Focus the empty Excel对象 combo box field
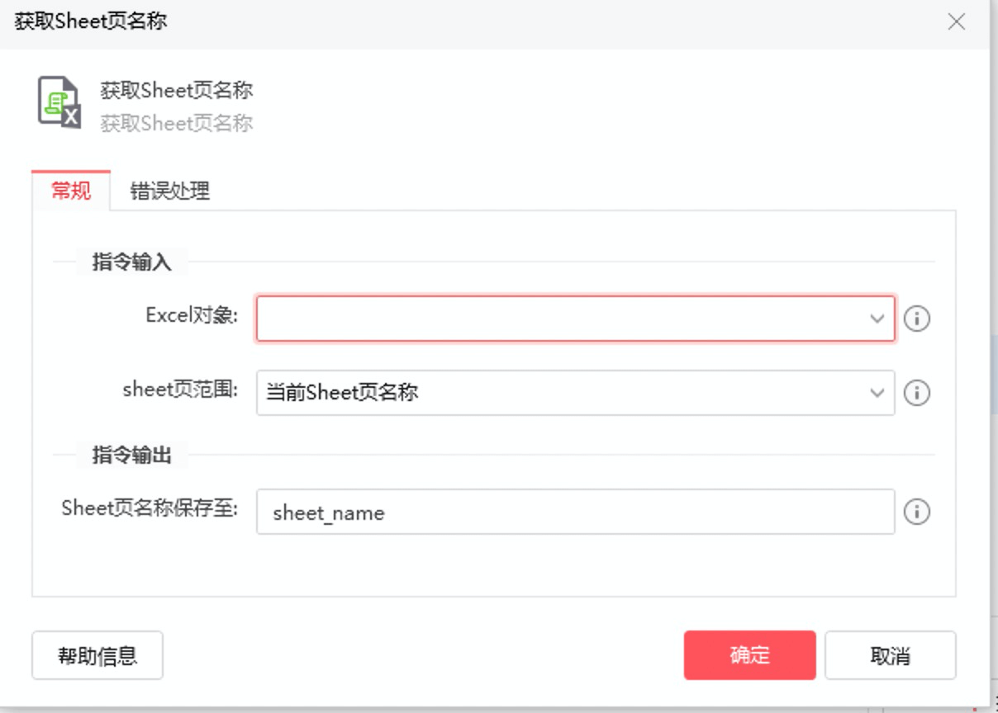Image resolution: width=998 pixels, height=713 pixels. pos(576,319)
